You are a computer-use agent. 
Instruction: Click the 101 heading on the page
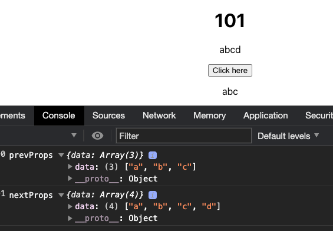[x=230, y=21]
